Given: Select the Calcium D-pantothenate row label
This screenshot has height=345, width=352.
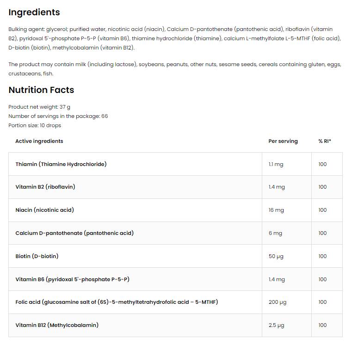Looking at the screenshot, I should click(74, 233).
